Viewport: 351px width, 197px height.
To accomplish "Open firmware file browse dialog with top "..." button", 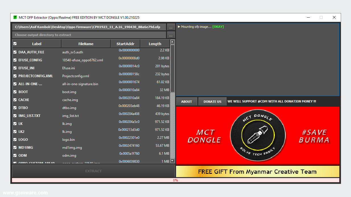I will [171, 27].
